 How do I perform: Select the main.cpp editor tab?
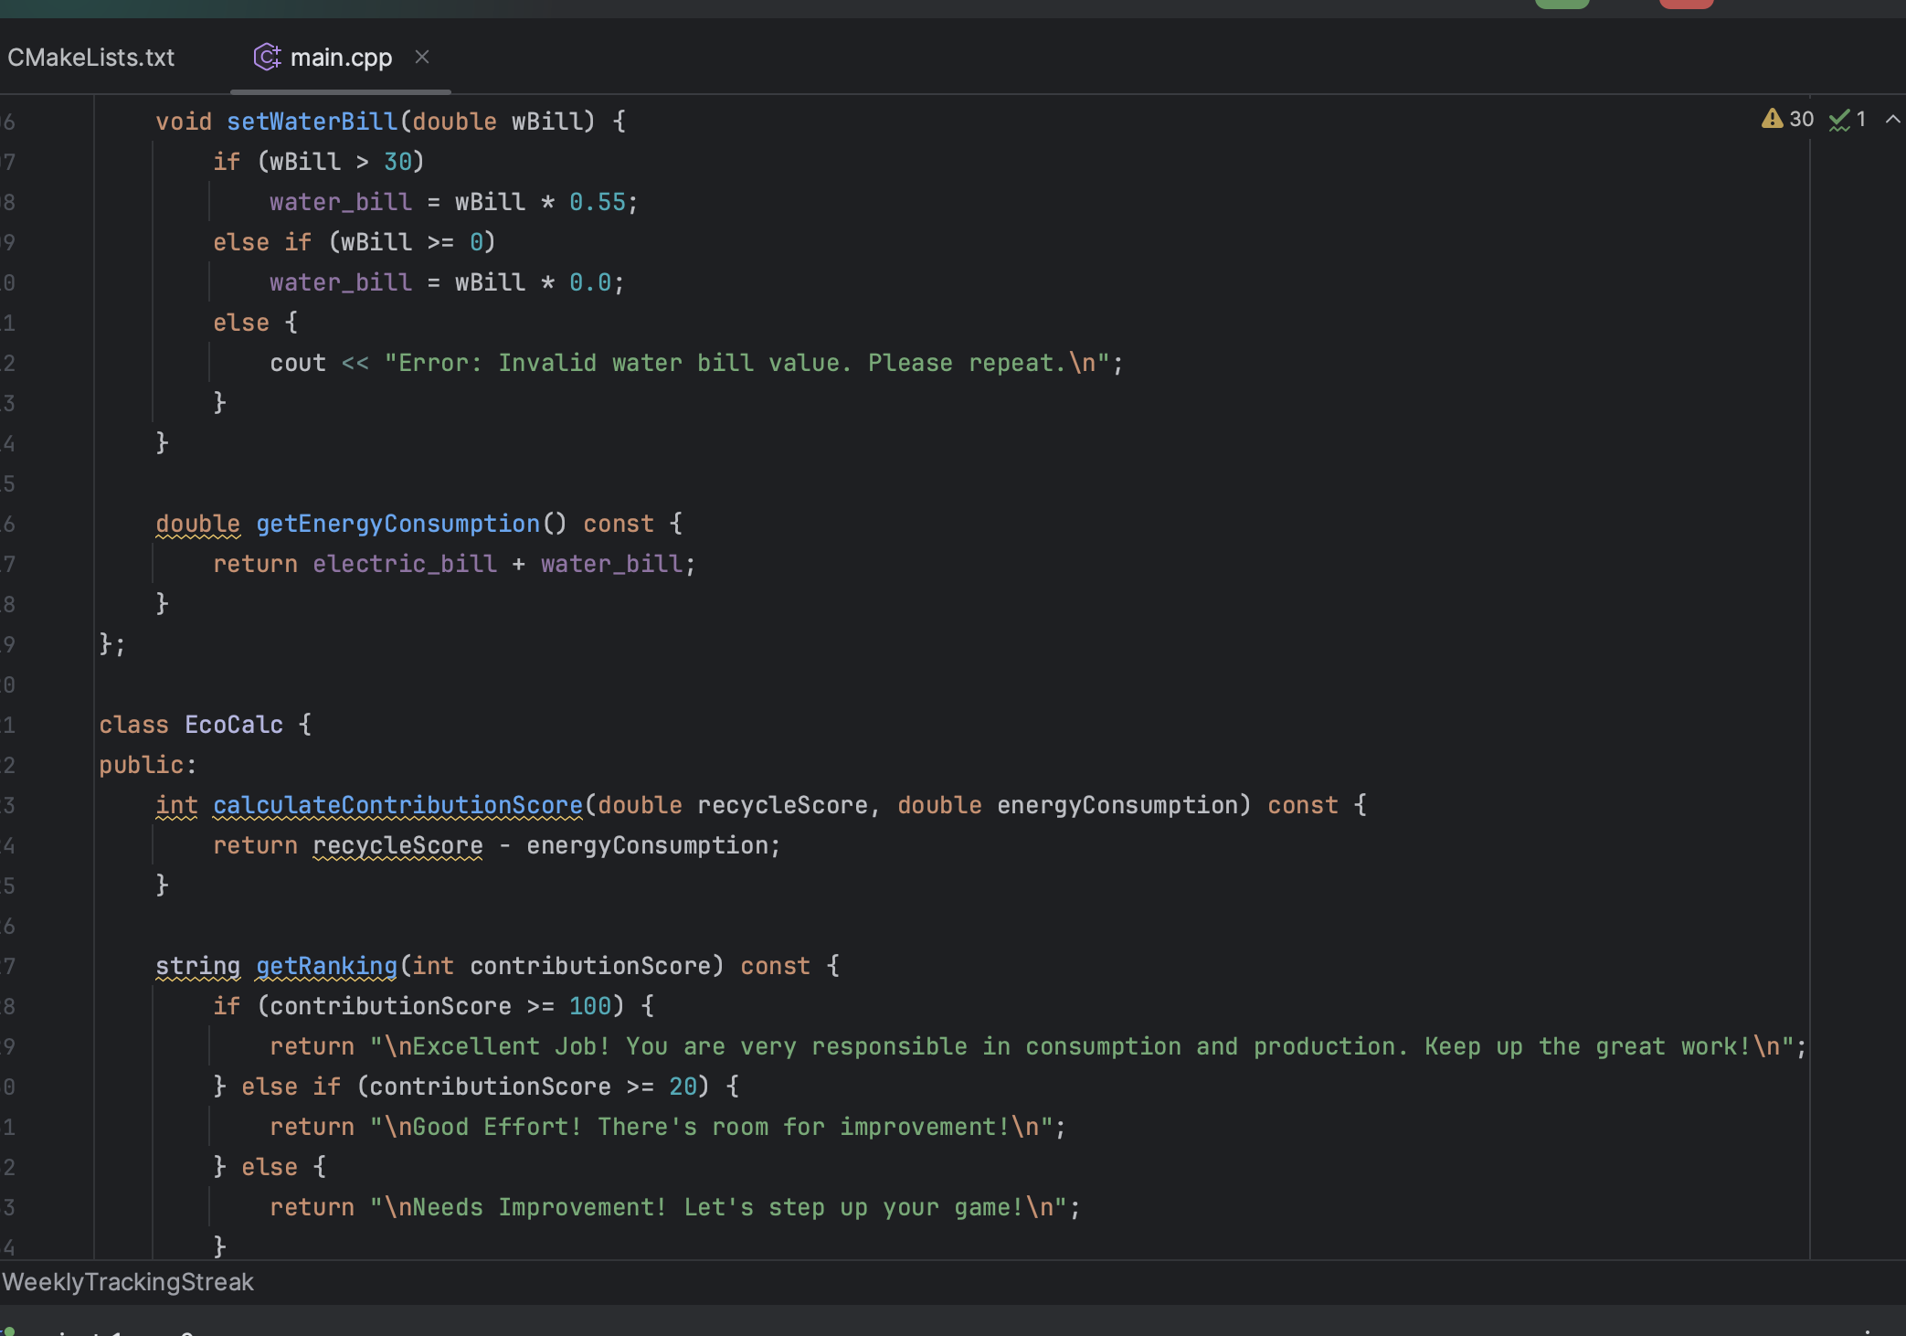[x=340, y=57]
